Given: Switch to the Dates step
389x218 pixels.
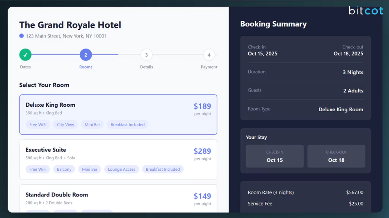Looking at the screenshot, I should (x=25, y=67).
